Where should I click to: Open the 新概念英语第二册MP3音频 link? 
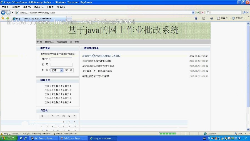click(x=96, y=76)
